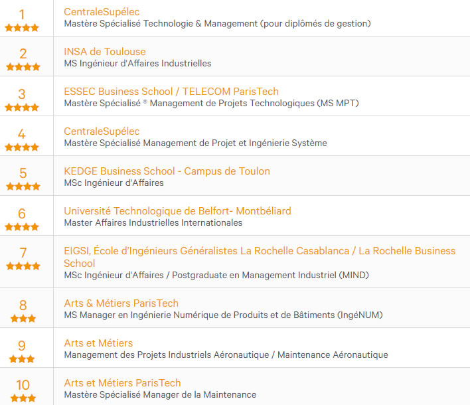Click the three-star rating under rank 9
Viewport: 470px width, 405px height.
(x=22, y=359)
